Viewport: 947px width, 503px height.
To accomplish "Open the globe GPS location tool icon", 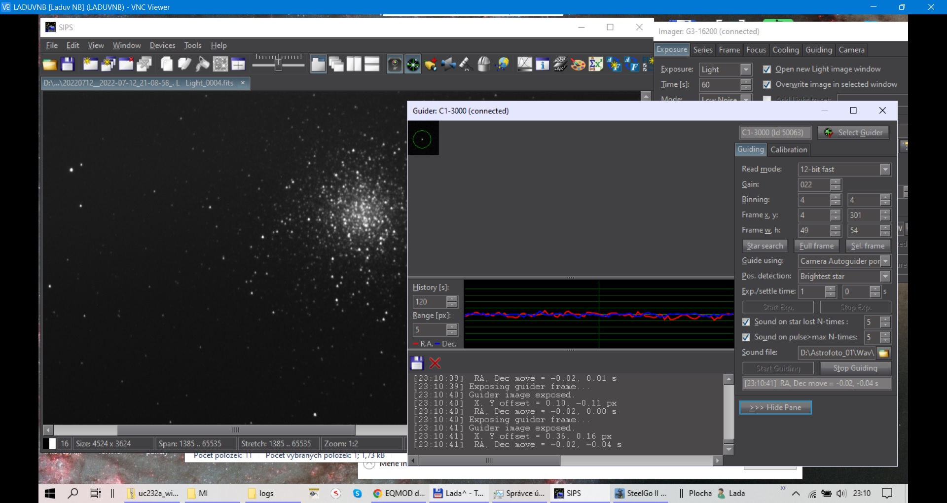I will click(502, 64).
